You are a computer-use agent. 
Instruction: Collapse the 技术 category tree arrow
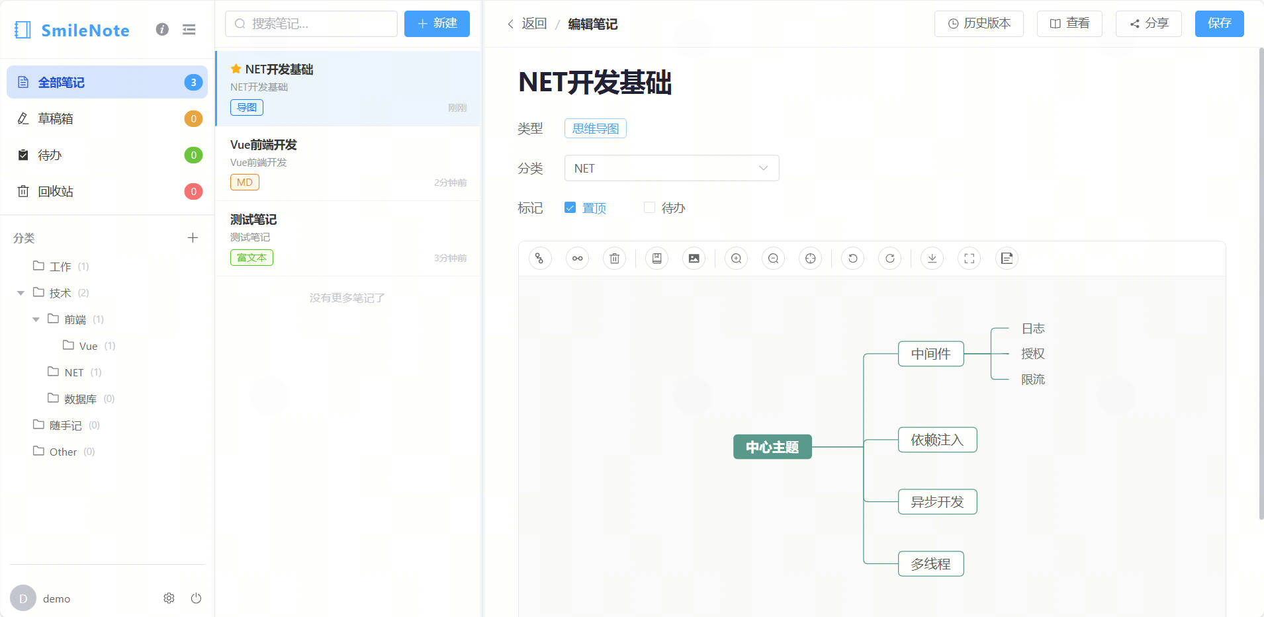point(21,293)
